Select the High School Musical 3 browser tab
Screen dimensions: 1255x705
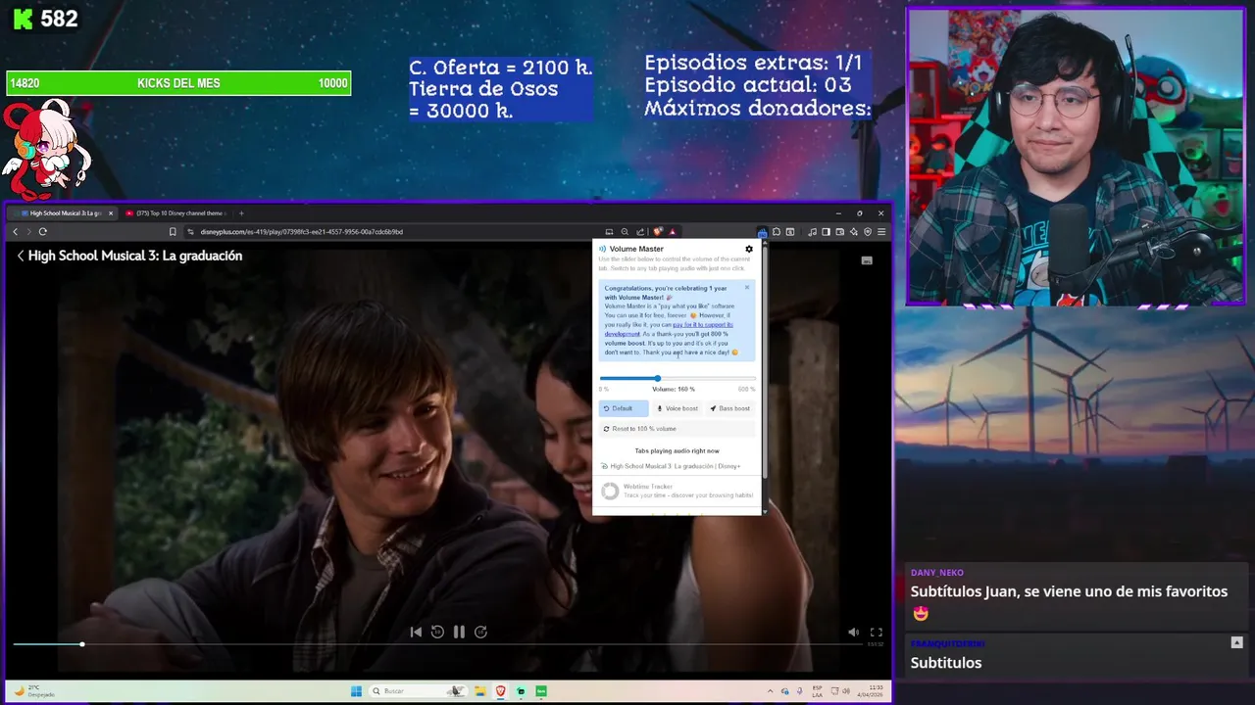pos(65,212)
